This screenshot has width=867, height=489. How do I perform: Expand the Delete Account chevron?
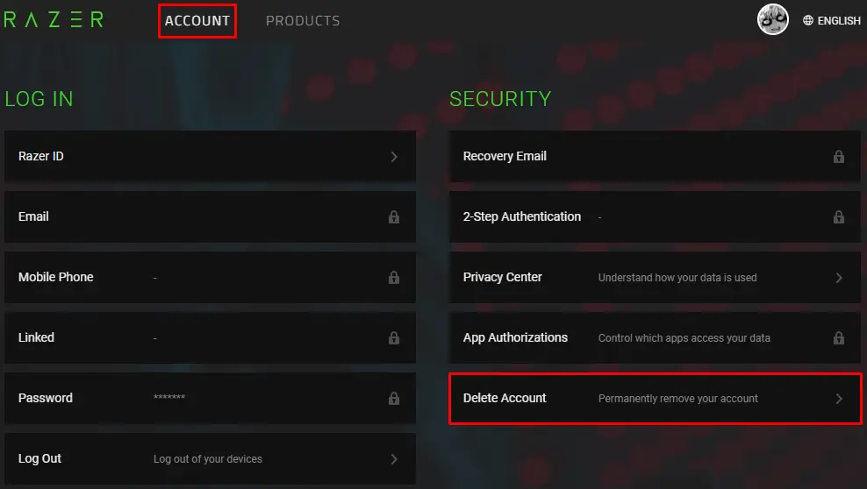(839, 399)
